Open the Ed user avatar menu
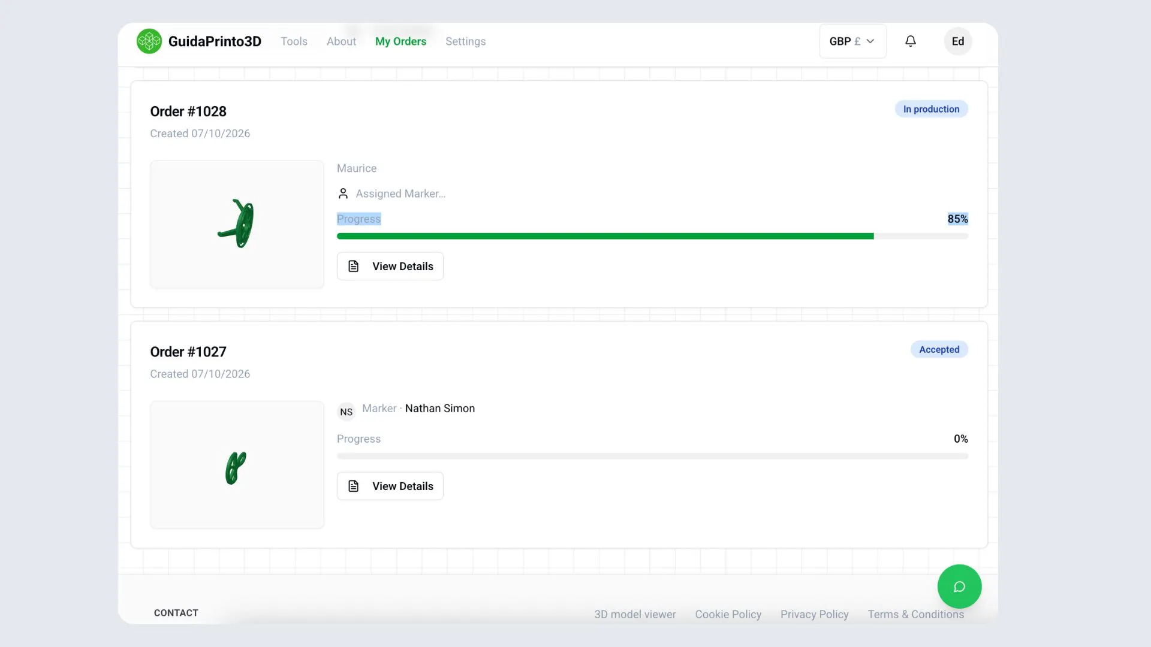1151x647 pixels. 958,41
